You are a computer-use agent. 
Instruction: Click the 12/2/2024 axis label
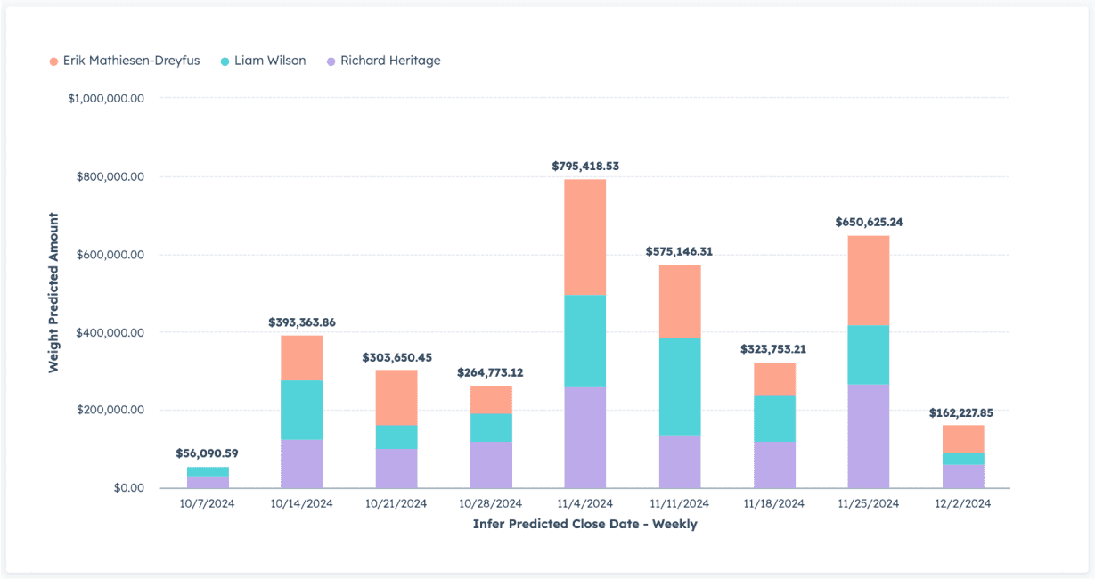[963, 502]
